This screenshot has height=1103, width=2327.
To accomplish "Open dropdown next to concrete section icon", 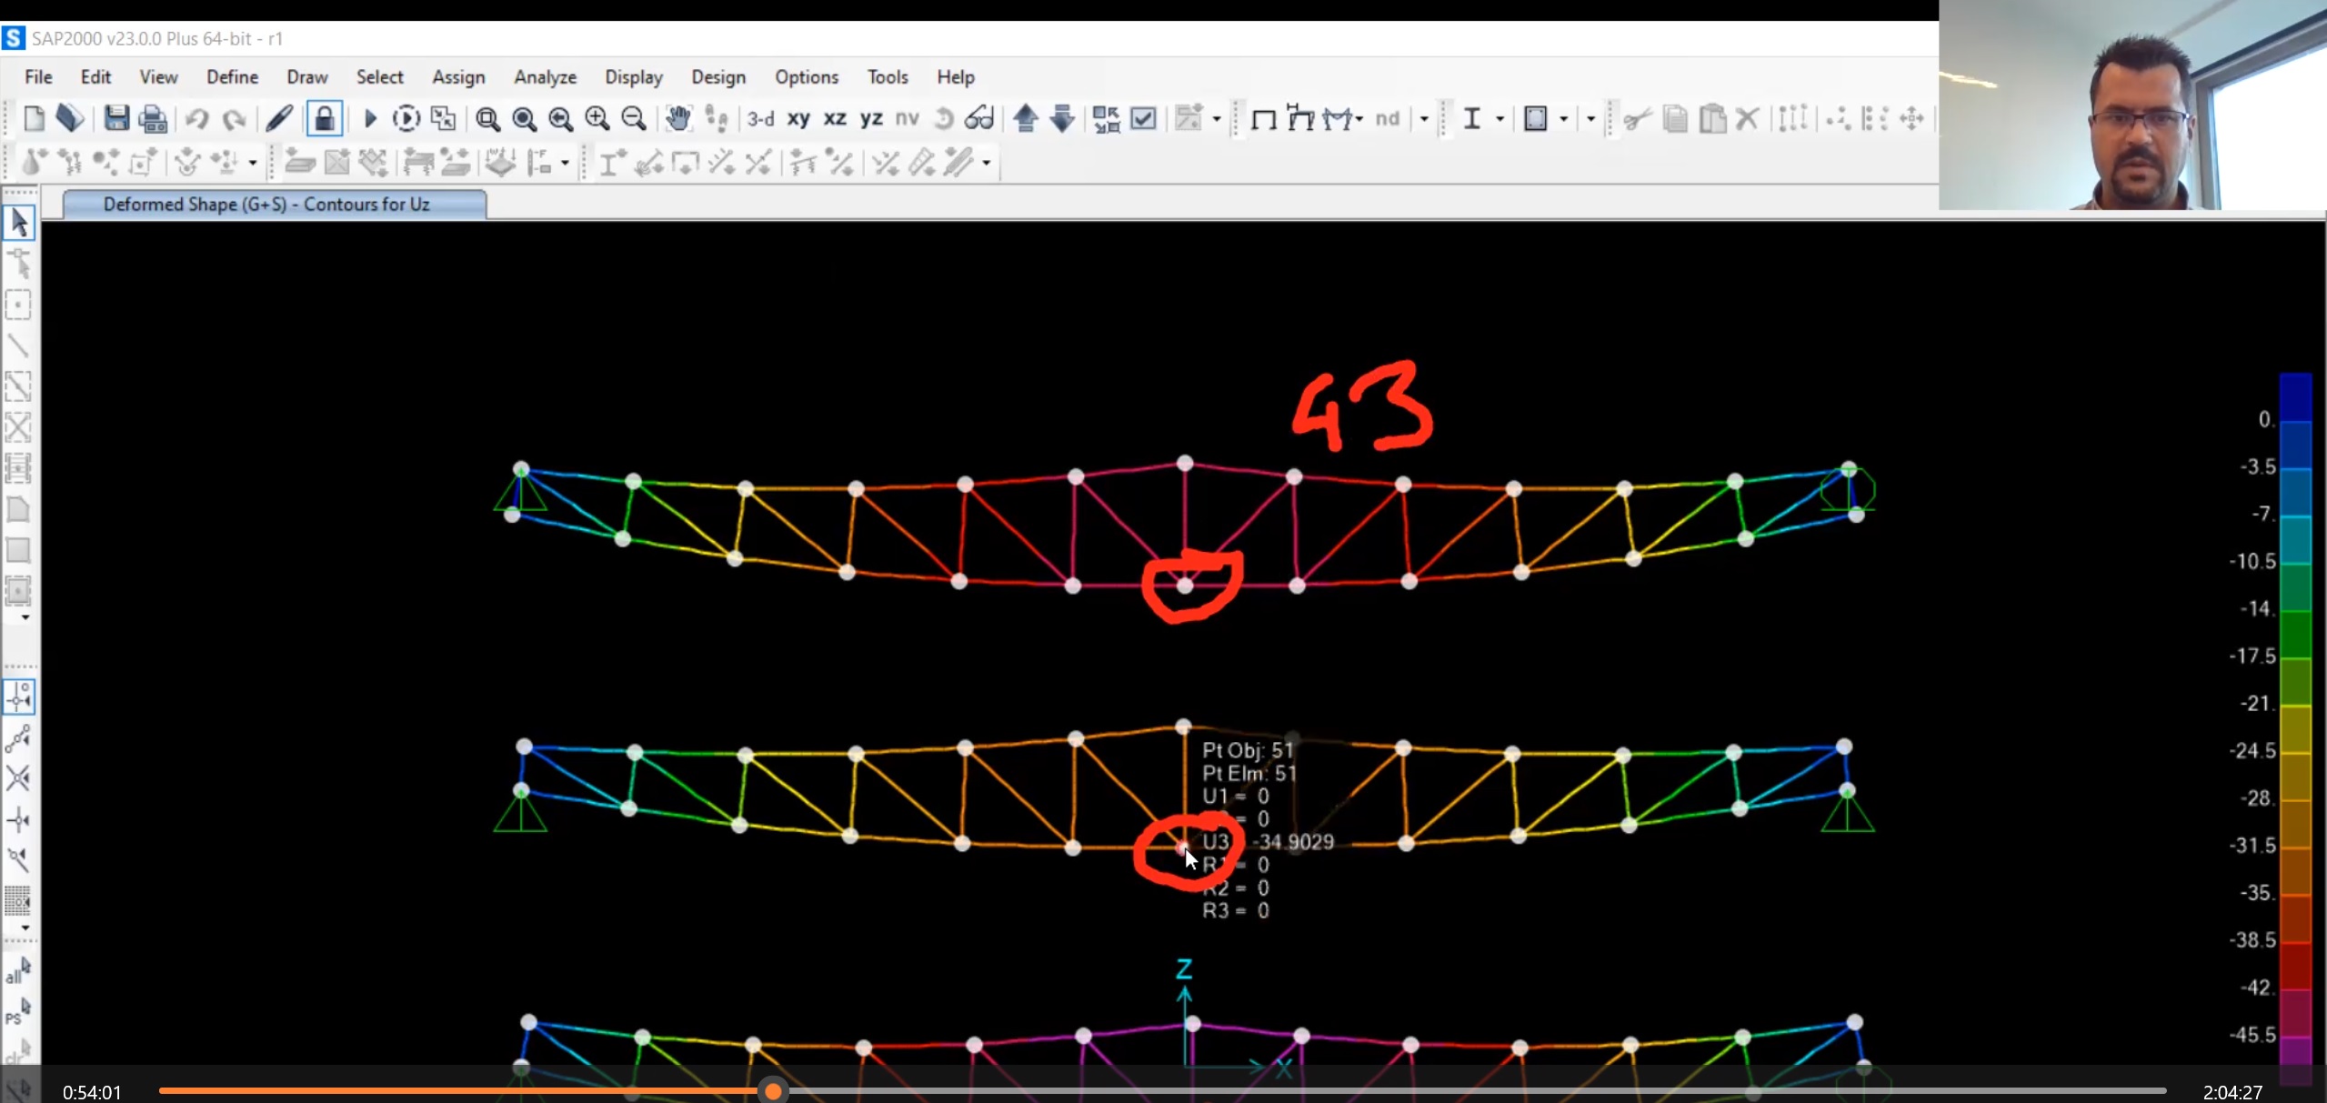I will pos(1563,119).
